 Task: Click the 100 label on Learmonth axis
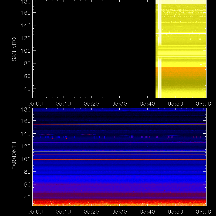click(x=26, y=159)
